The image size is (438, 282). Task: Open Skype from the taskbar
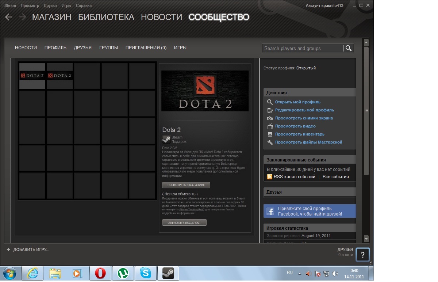pos(145,273)
